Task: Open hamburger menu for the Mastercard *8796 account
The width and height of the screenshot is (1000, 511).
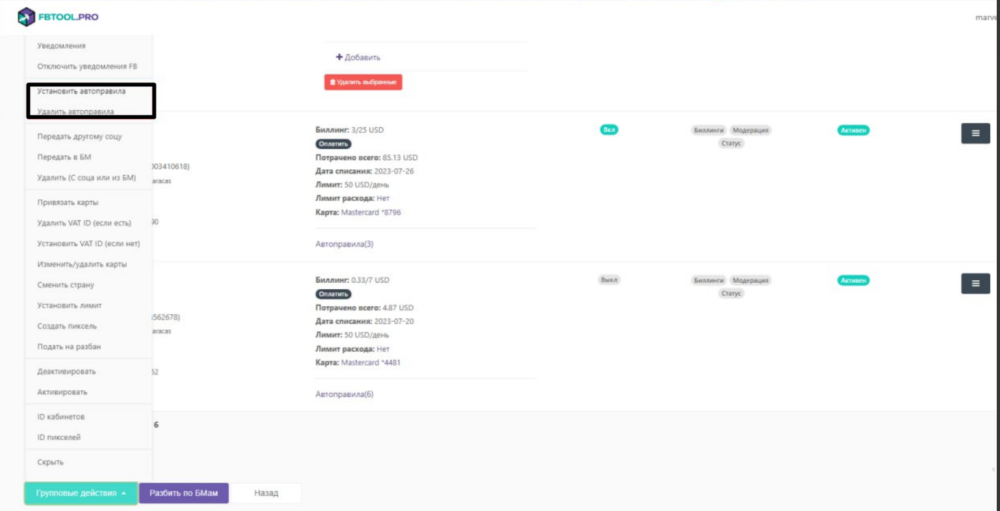Action: 975,133
